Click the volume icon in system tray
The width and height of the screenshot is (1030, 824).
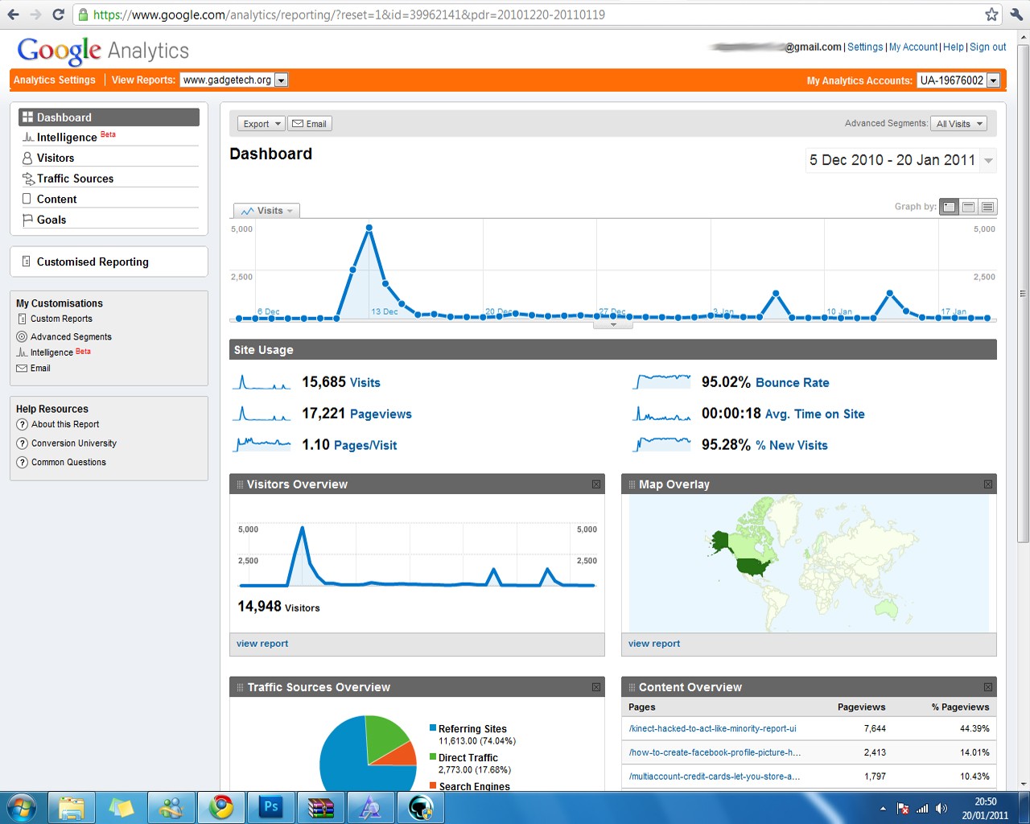[x=941, y=809]
